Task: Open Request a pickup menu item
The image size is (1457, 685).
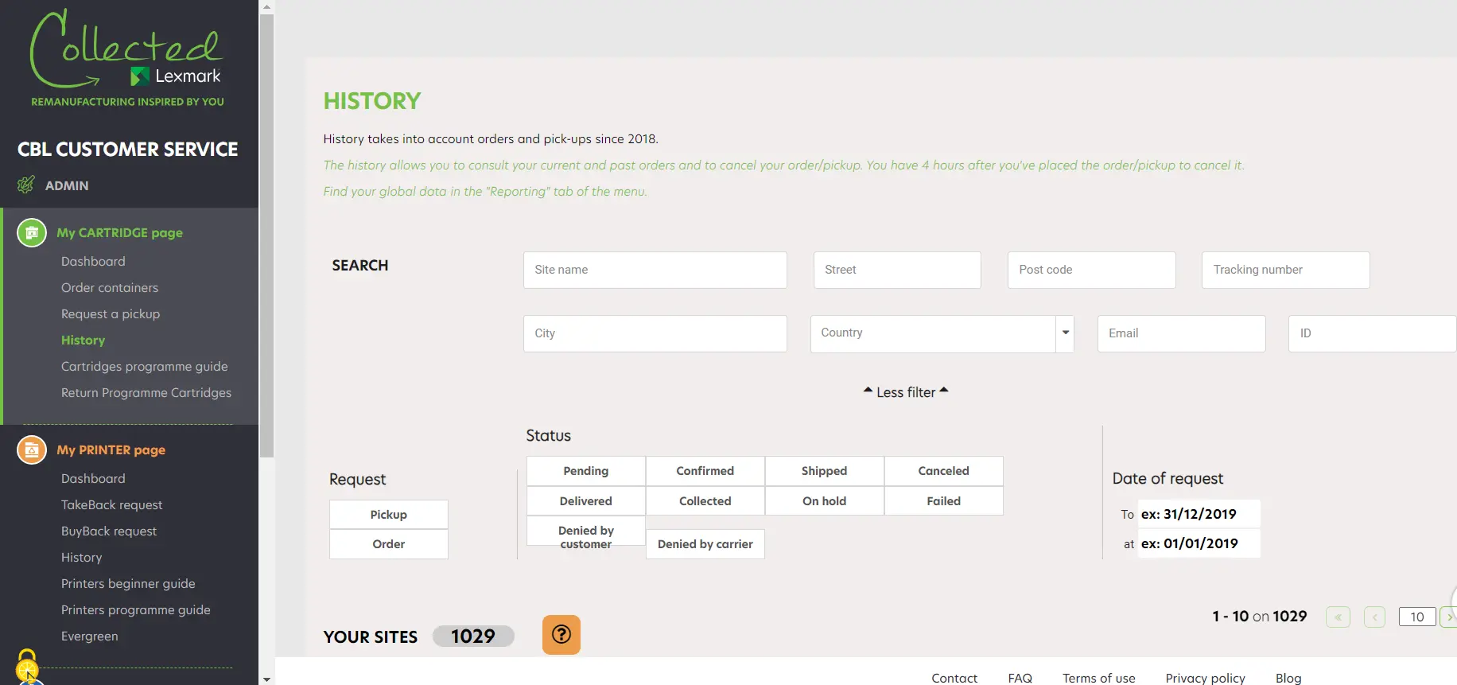Action: (111, 313)
